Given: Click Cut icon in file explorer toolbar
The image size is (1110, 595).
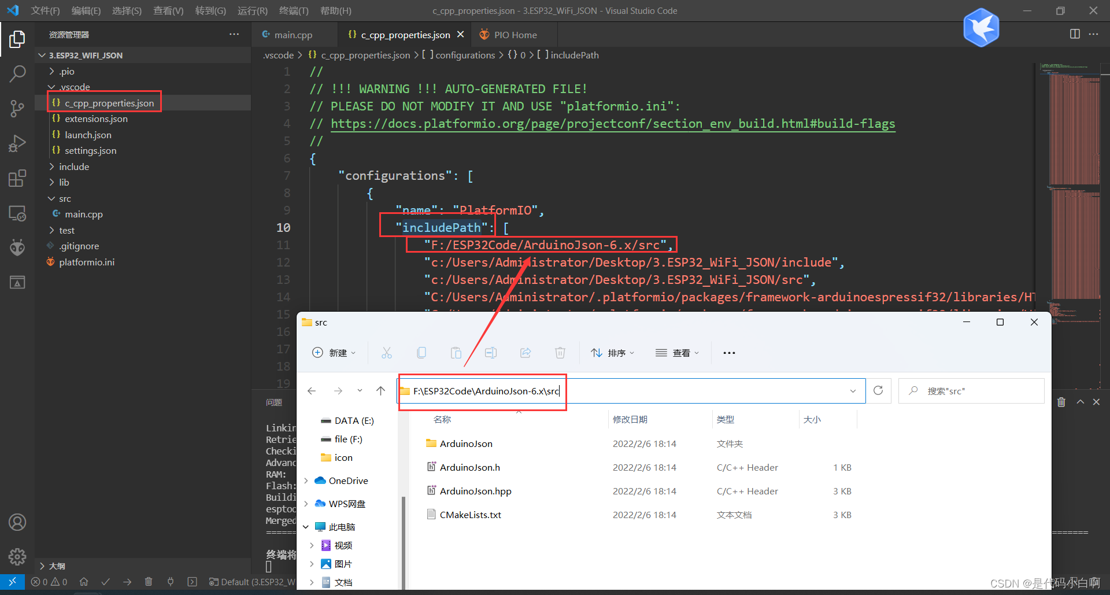Looking at the screenshot, I should [387, 353].
